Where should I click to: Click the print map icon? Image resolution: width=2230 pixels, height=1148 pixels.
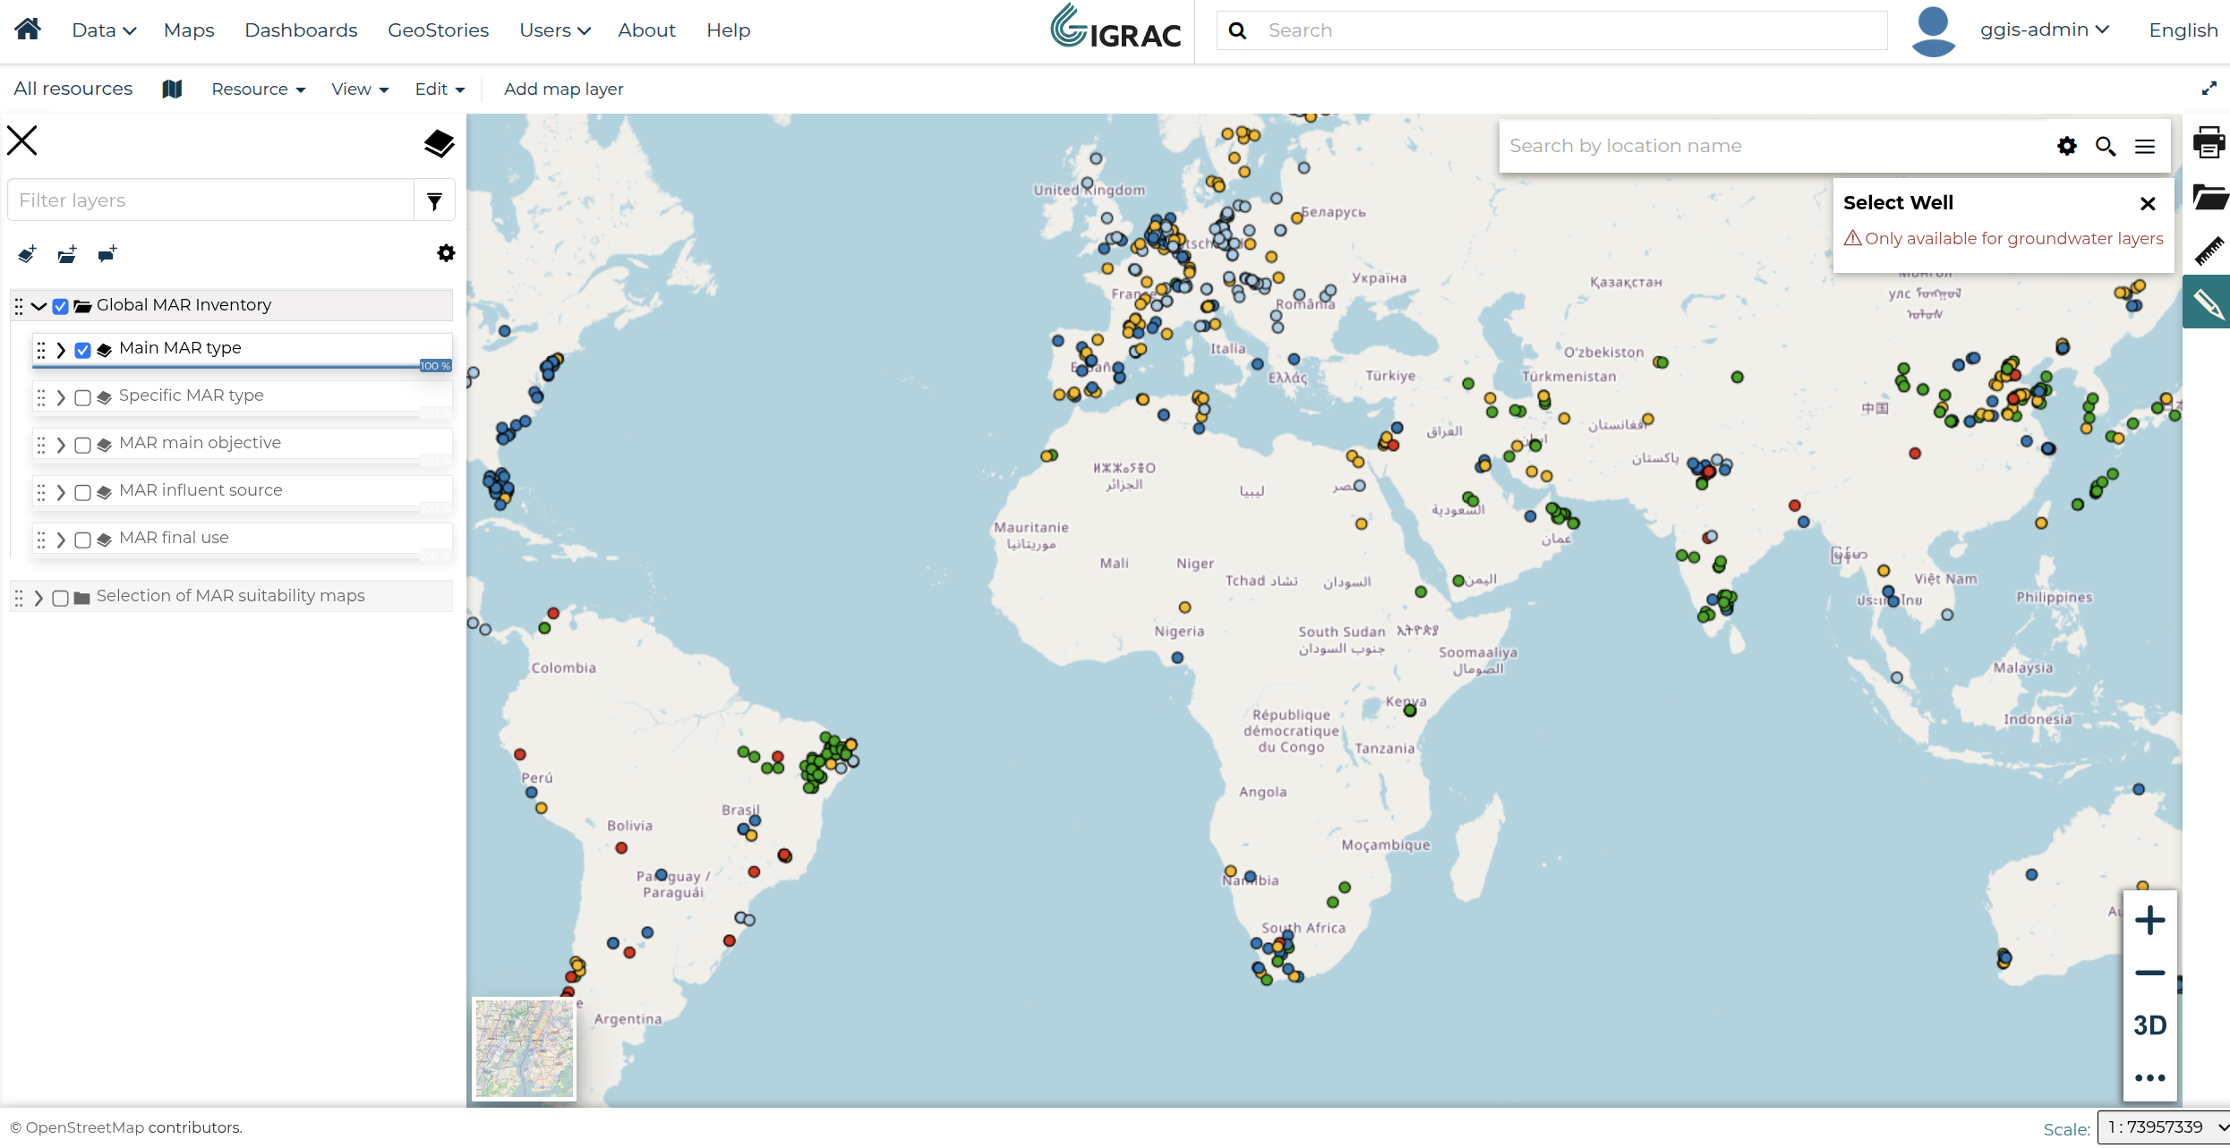pyautogui.click(x=2208, y=142)
